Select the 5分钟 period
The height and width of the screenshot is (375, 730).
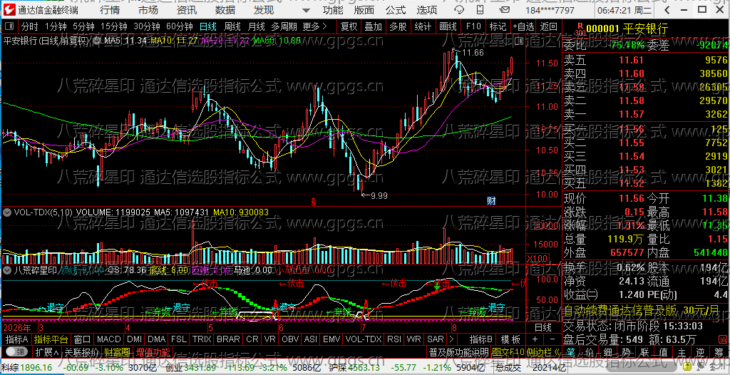pyautogui.click(x=83, y=26)
